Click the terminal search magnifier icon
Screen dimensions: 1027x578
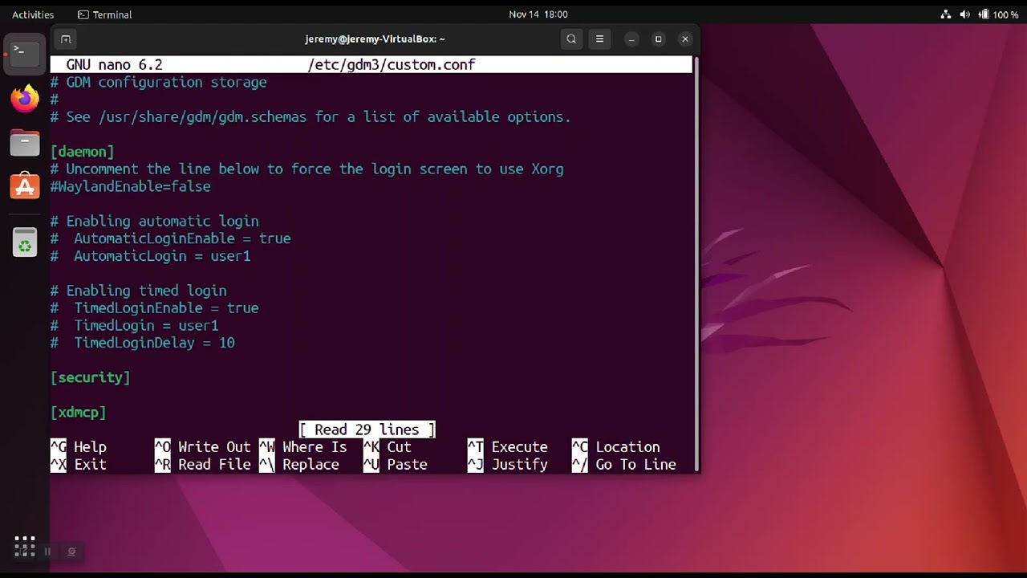pyautogui.click(x=571, y=39)
